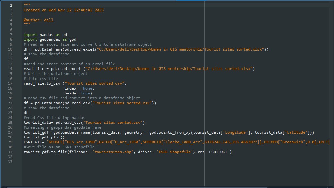Click the 'index = None,' argument line
The width and height of the screenshot is (334, 188).
coord(79,88)
